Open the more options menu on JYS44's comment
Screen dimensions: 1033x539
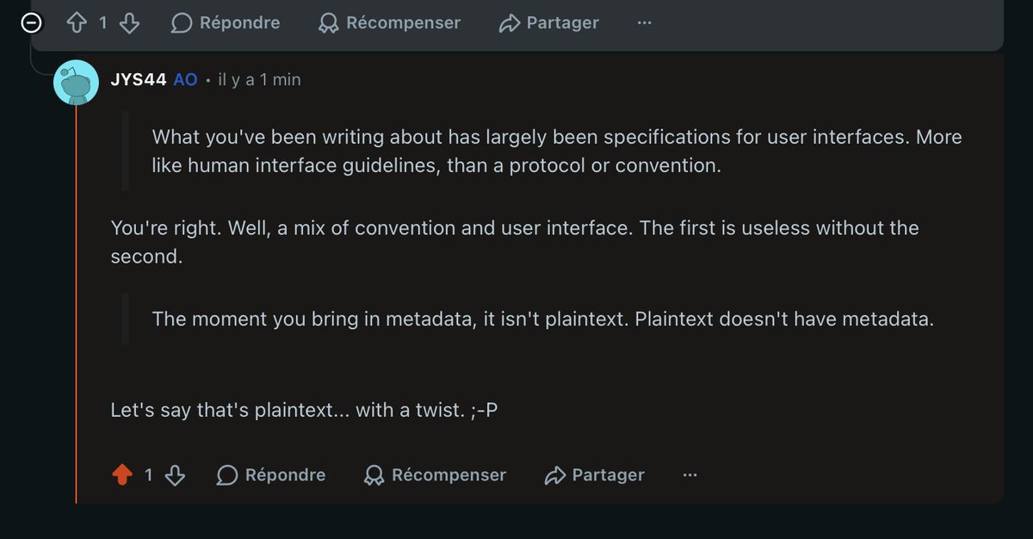(x=690, y=474)
